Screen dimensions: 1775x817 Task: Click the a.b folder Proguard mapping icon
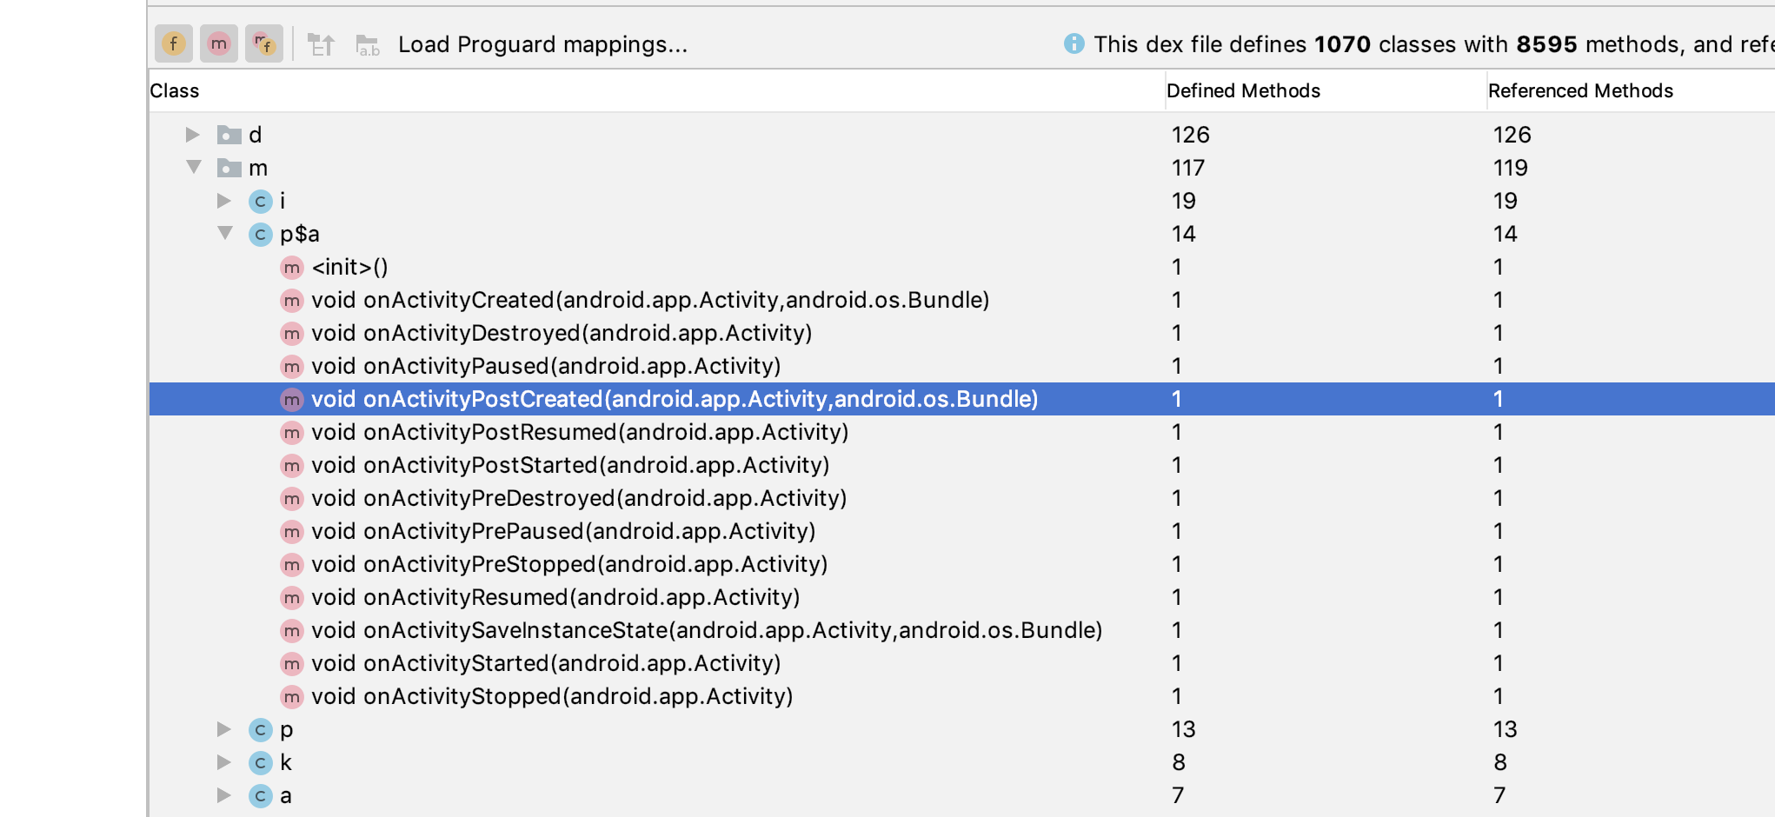(368, 45)
